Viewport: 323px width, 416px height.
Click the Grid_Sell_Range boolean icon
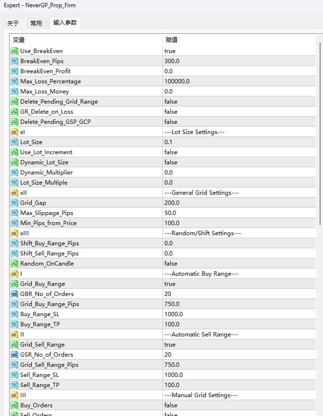coord(14,345)
